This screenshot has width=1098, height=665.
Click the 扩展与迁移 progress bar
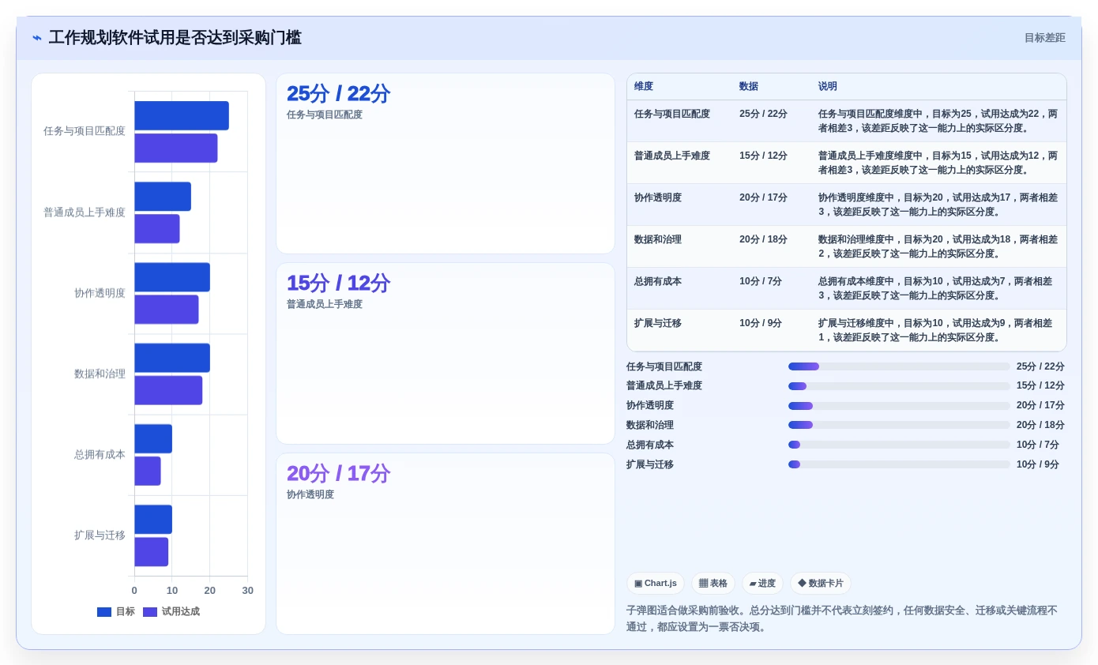tap(899, 464)
